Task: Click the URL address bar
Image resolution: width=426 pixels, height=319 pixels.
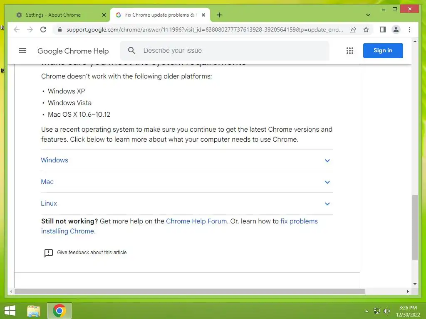Action: 205,29
